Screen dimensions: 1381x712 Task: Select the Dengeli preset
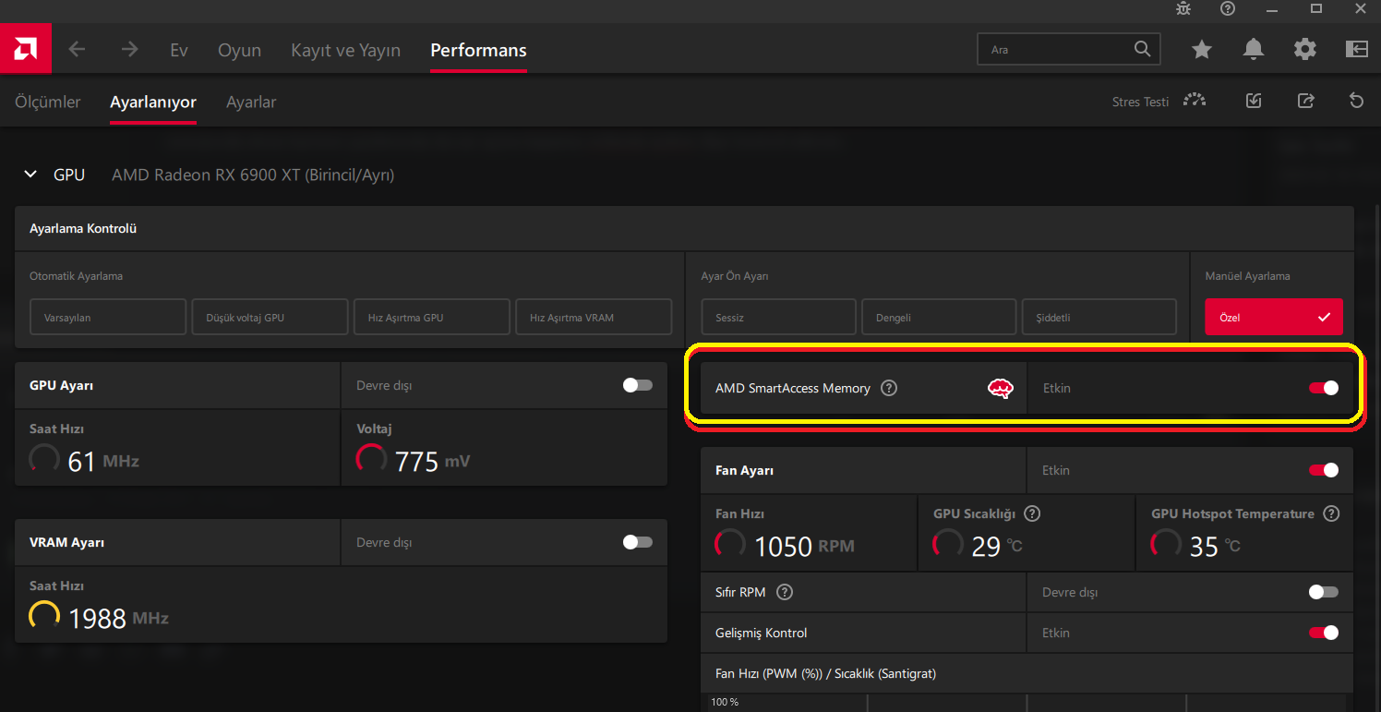939,317
